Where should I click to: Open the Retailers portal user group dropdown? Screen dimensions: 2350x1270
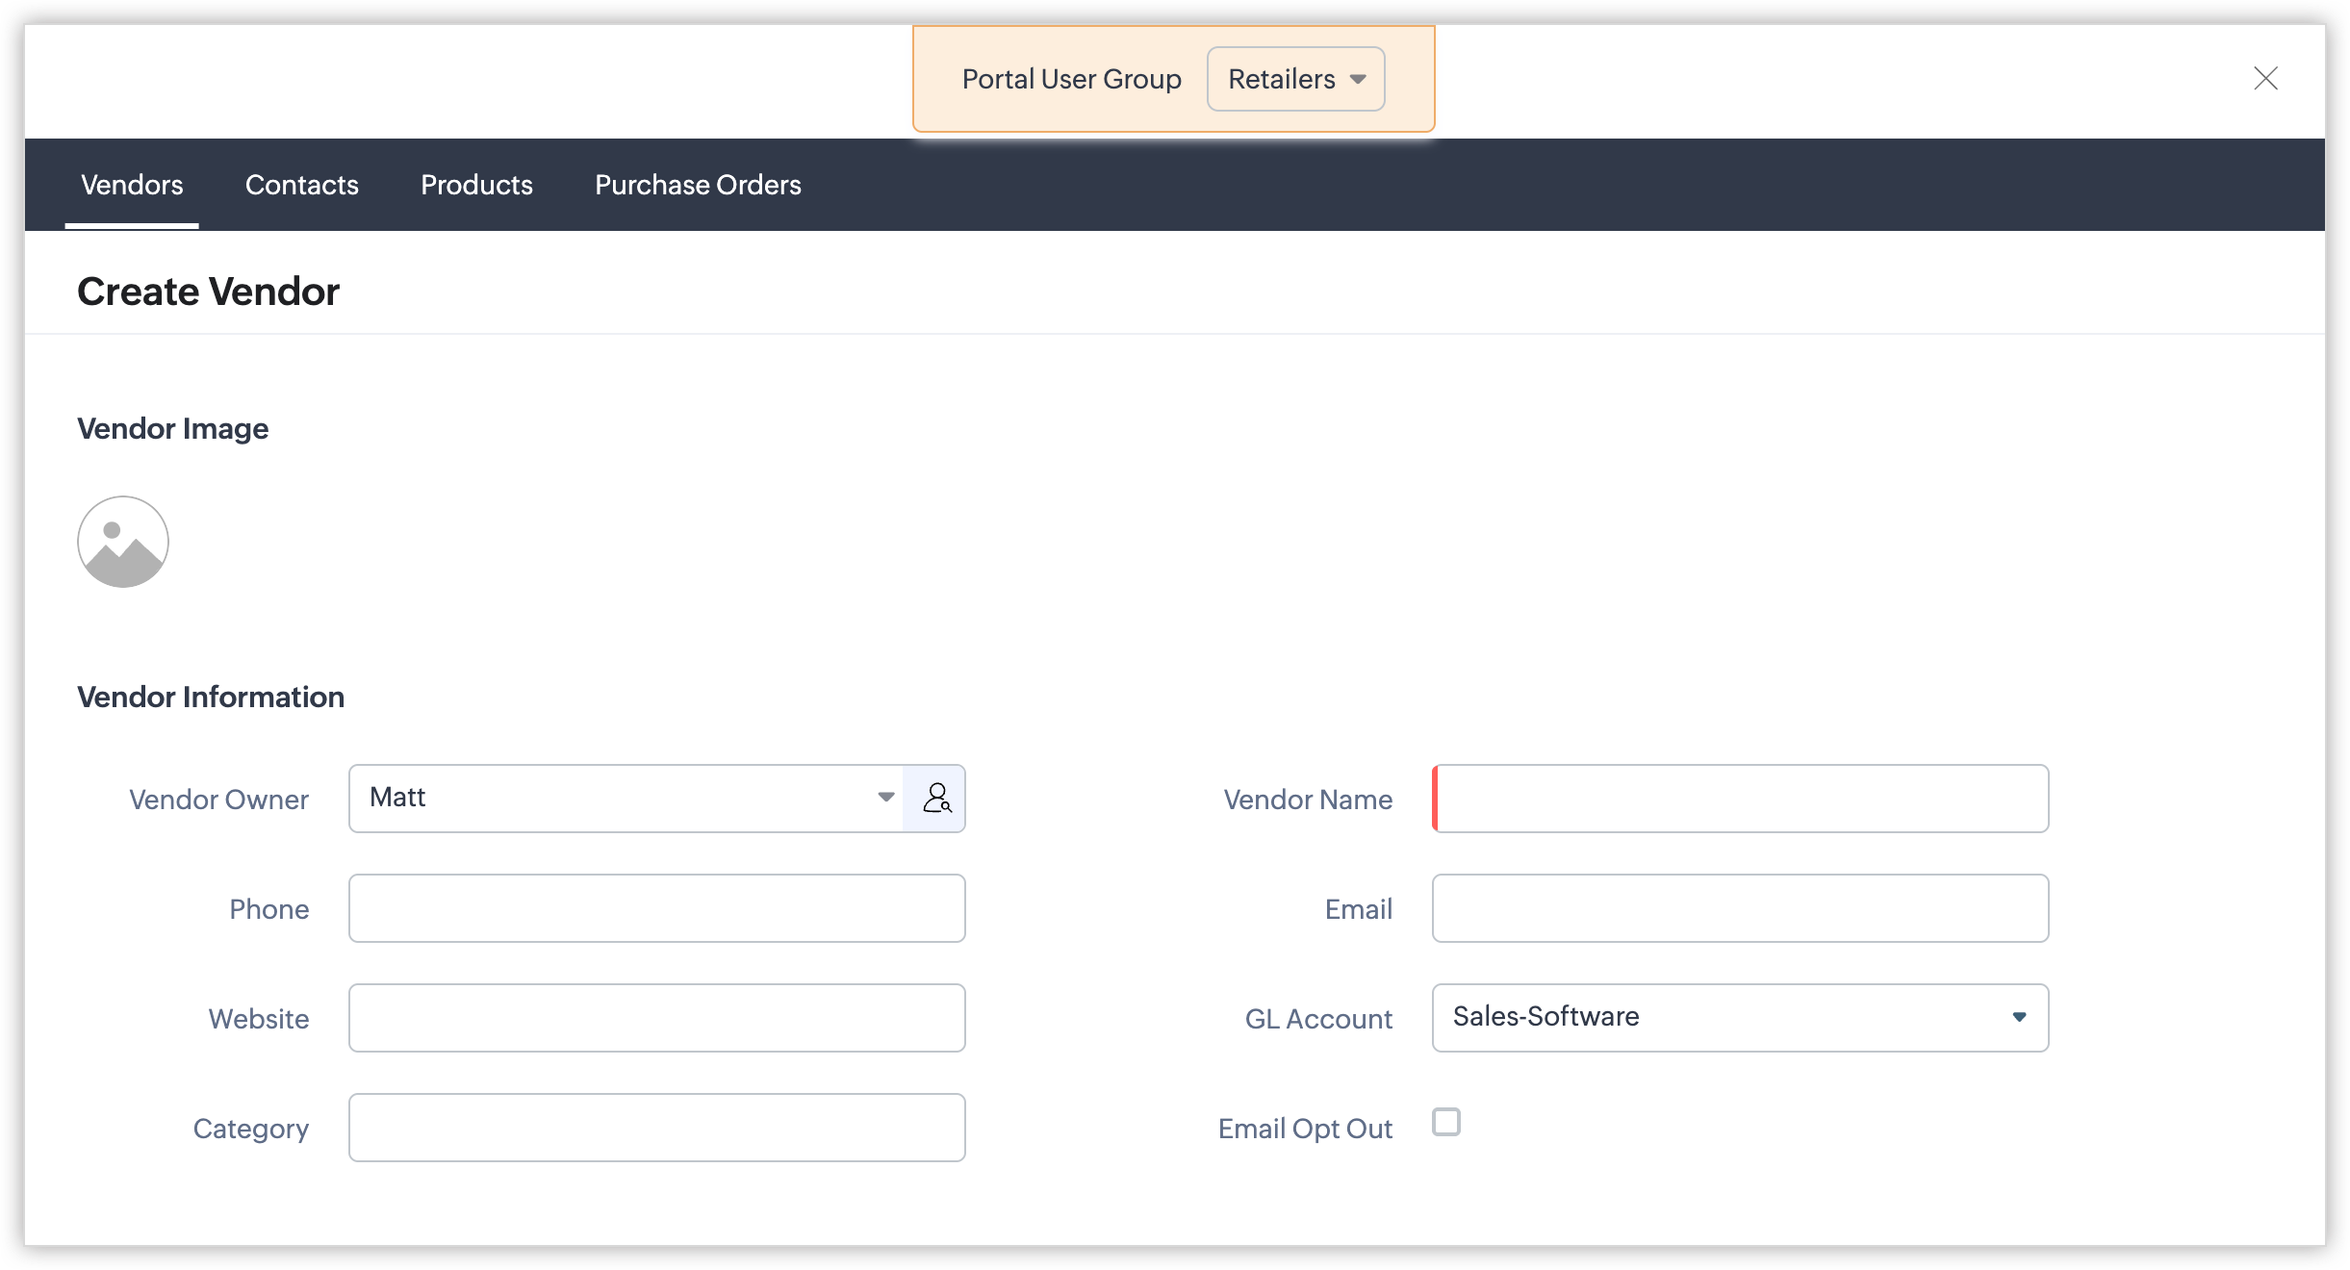coord(1295,79)
